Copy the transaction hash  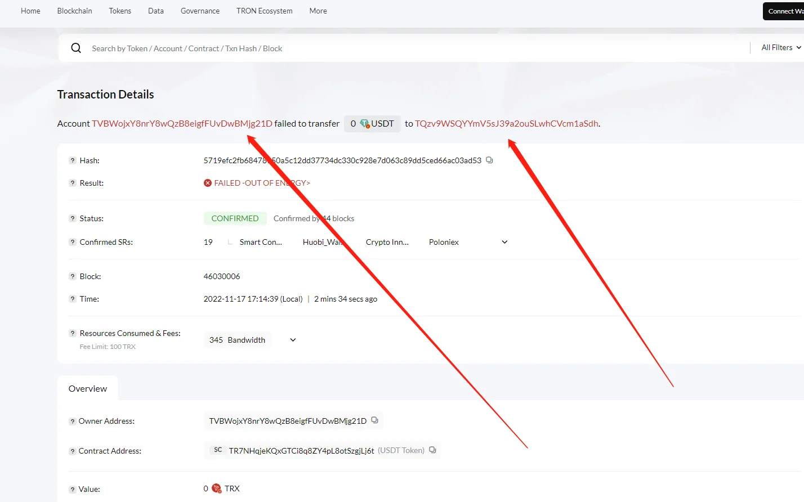click(489, 160)
